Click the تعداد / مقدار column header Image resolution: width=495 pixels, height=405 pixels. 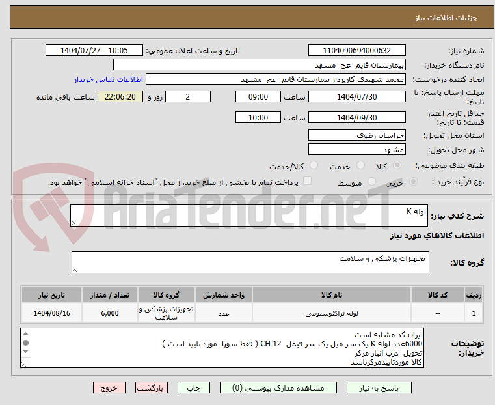(x=110, y=295)
